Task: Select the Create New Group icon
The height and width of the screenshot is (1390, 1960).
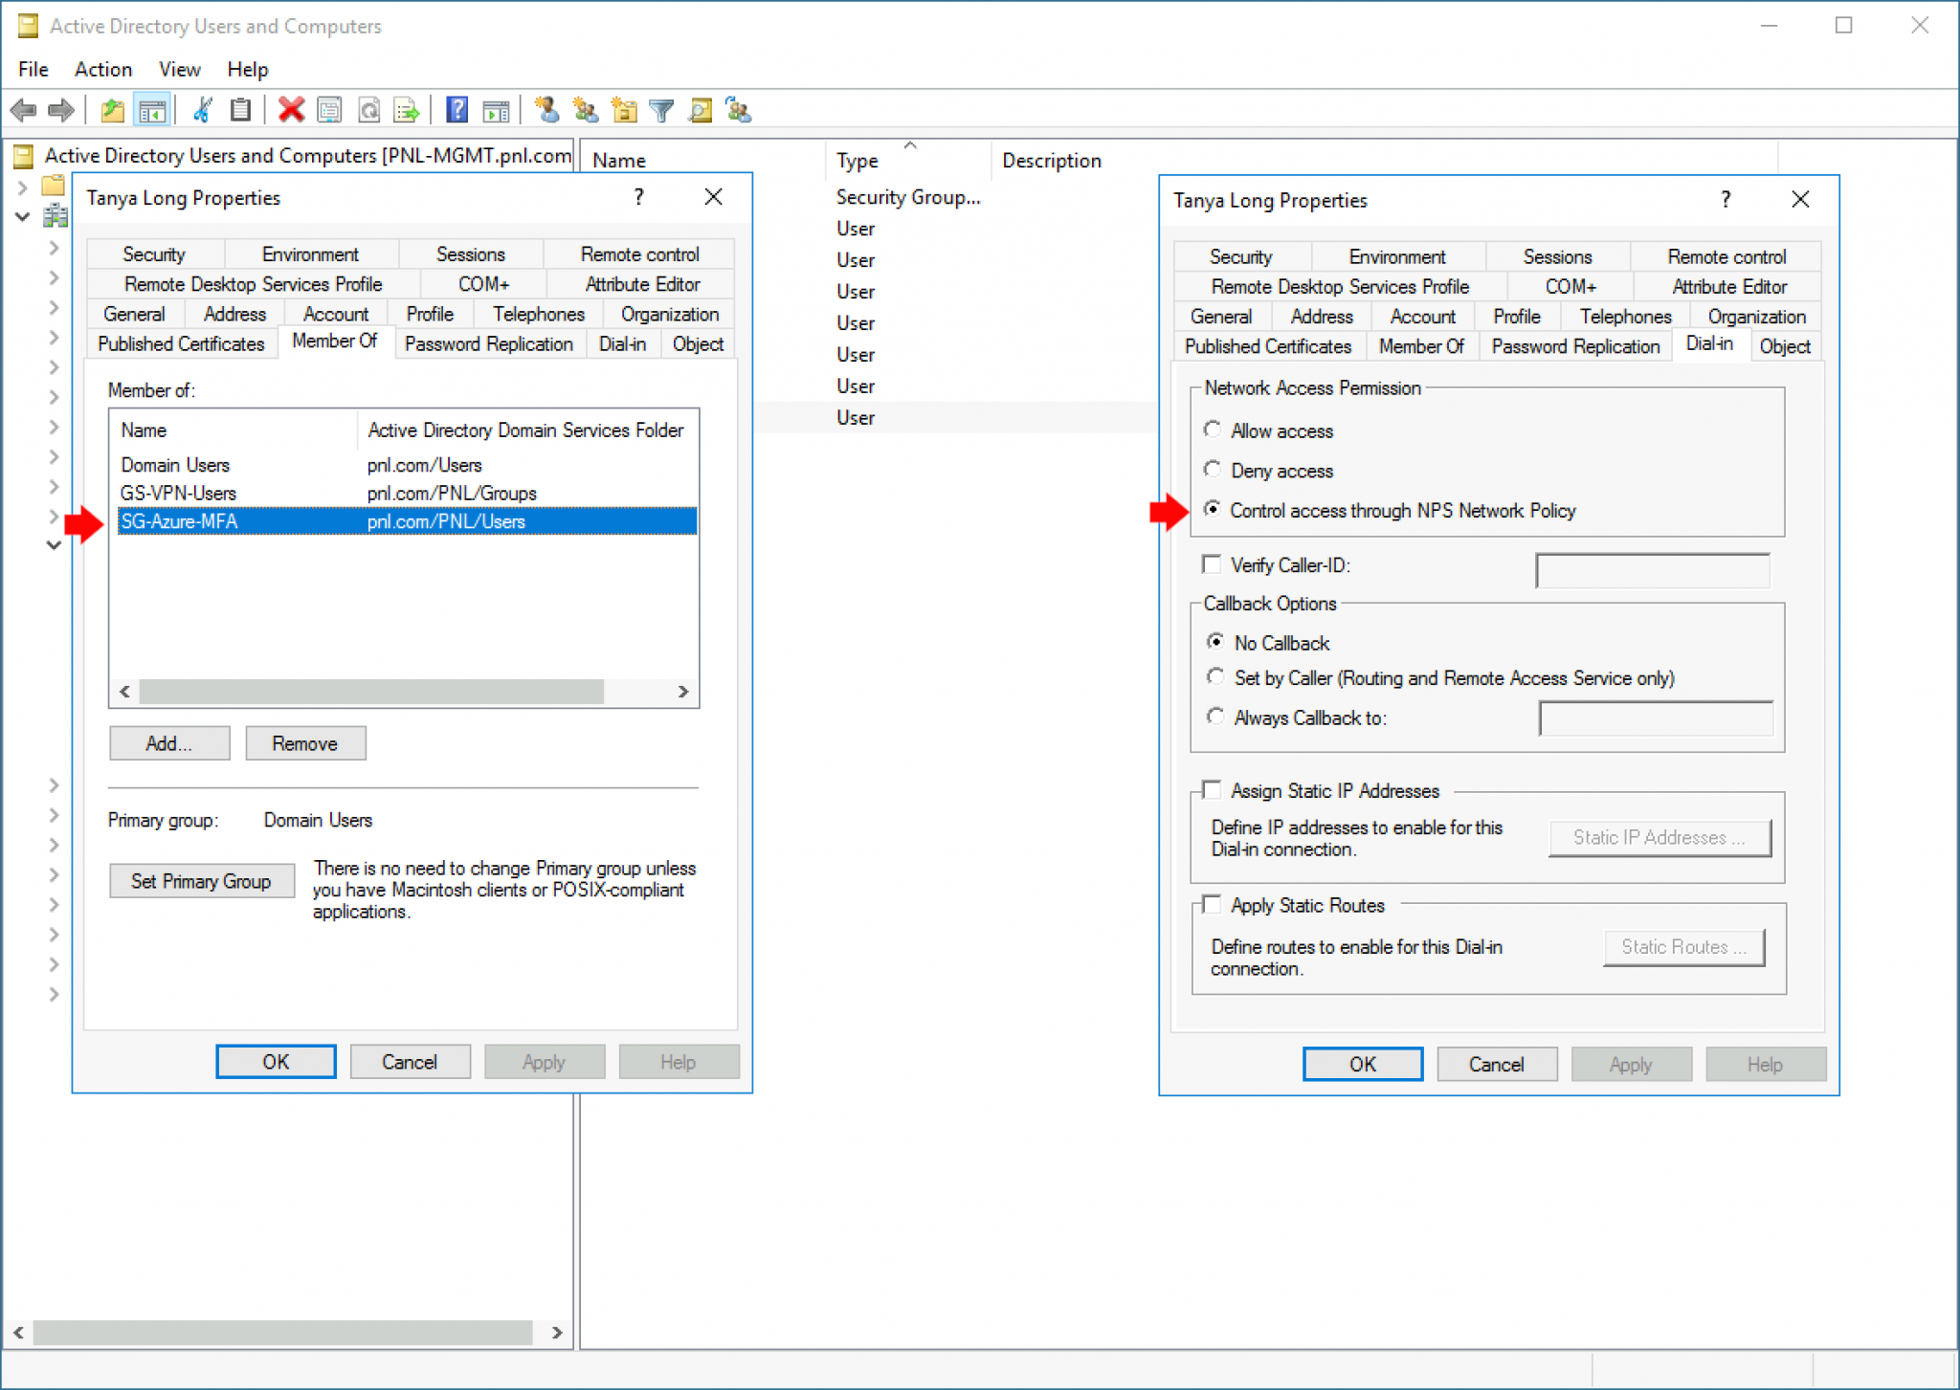Action: (x=586, y=110)
